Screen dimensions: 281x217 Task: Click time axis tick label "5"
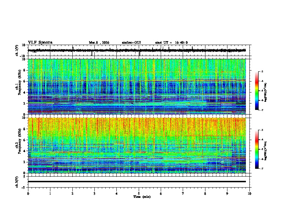(x=139, y=194)
